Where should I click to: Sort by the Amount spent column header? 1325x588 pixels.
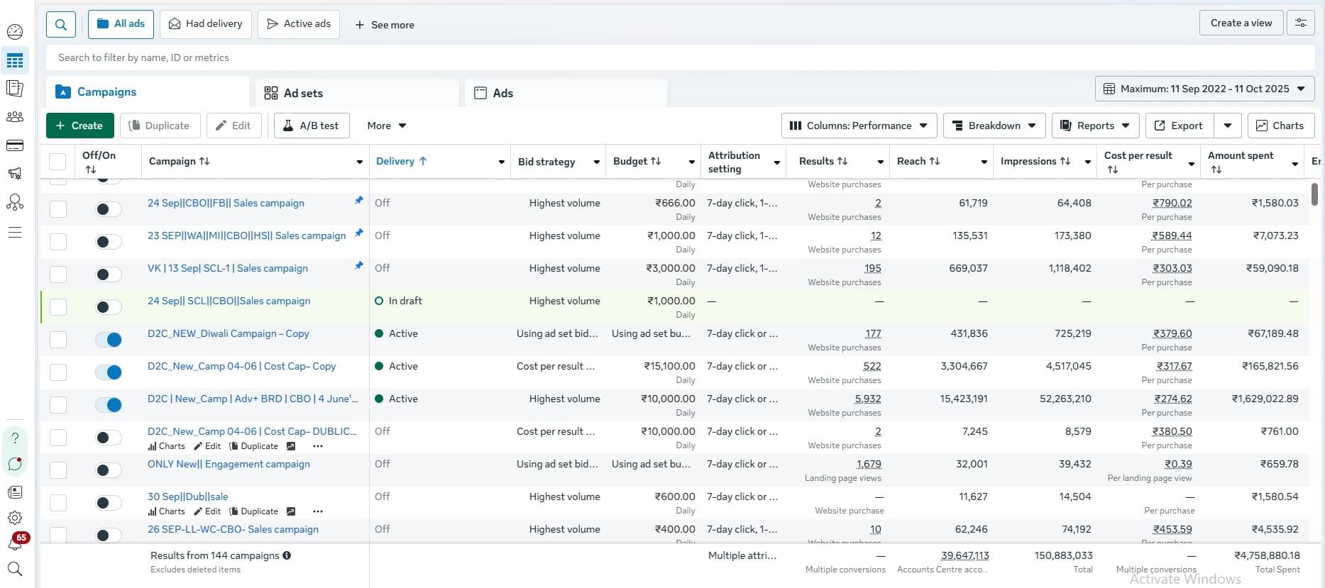coord(1241,162)
